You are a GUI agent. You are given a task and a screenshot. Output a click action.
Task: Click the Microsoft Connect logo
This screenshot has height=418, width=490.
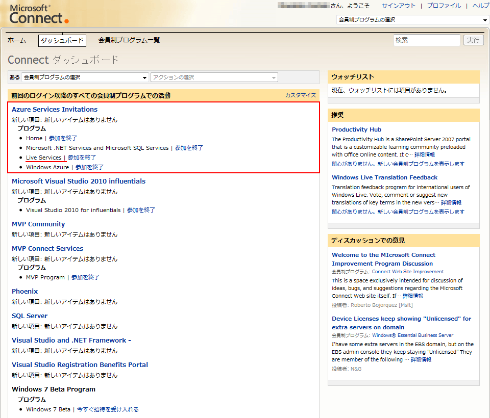[39, 14]
